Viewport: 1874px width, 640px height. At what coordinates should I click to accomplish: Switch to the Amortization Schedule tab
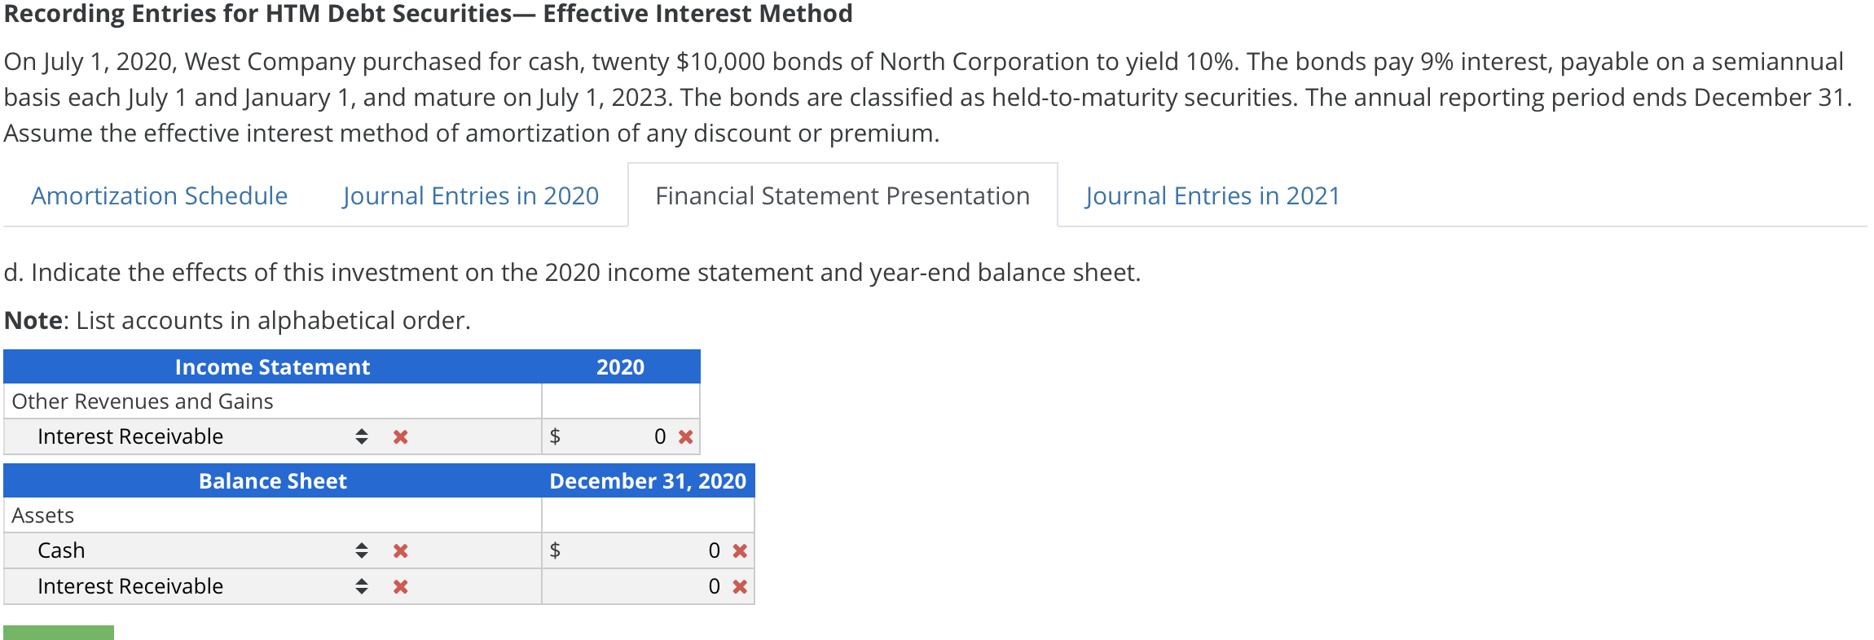pyautogui.click(x=159, y=195)
